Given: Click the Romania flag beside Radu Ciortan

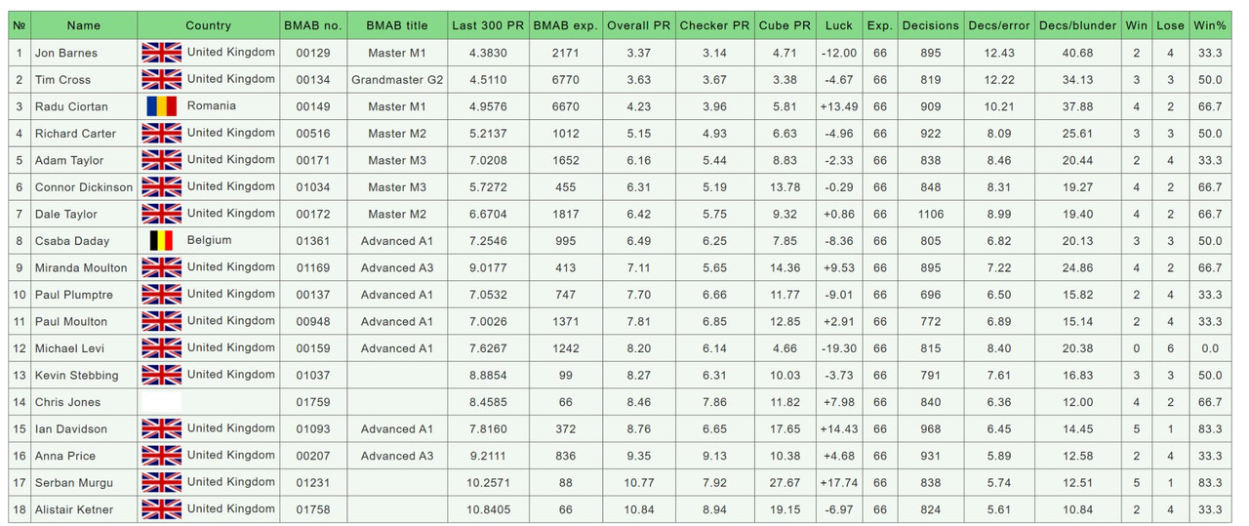Looking at the screenshot, I should 162,106.
